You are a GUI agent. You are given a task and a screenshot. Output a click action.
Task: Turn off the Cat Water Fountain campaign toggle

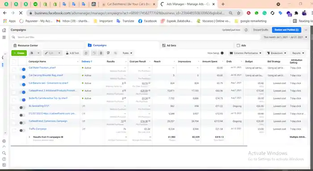[x=22, y=69]
